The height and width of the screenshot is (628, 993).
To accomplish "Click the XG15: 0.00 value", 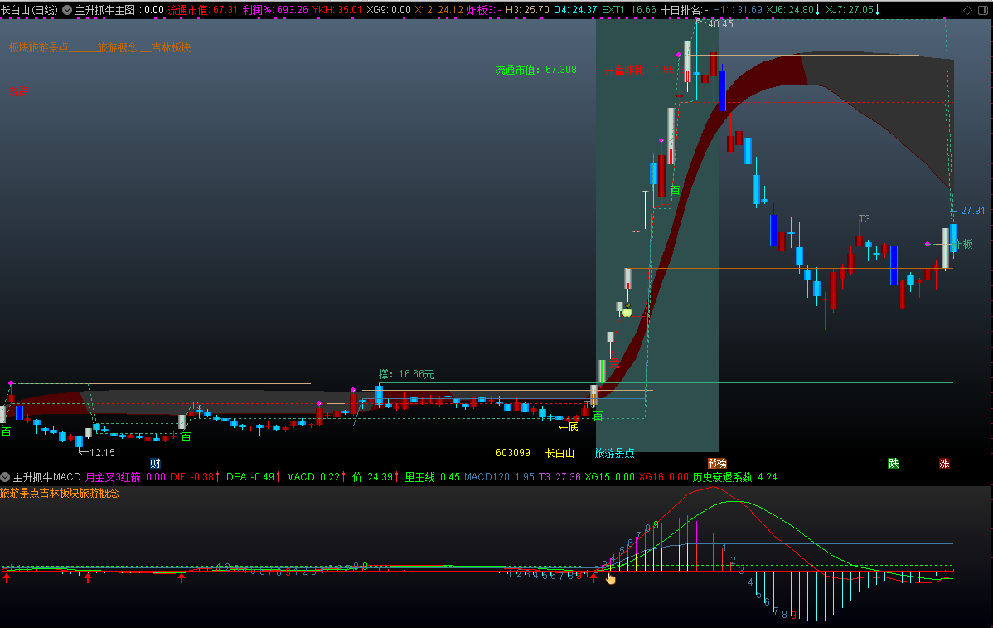I will [x=609, y=476].
